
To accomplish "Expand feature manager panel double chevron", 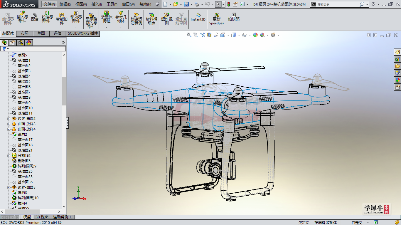I will 63,43.
